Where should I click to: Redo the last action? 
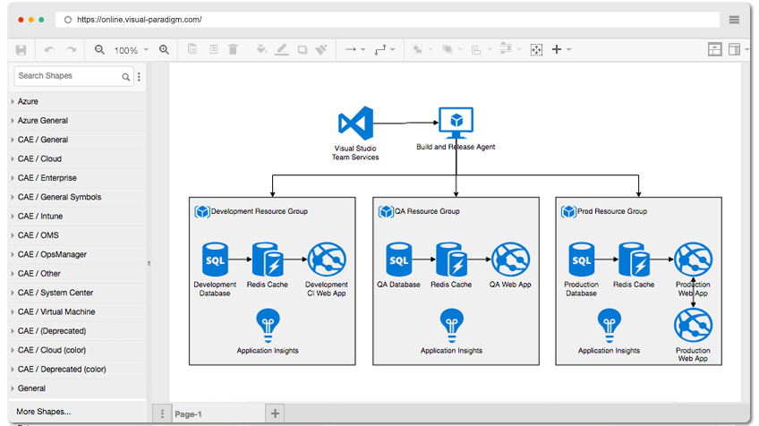pos(72,50)
